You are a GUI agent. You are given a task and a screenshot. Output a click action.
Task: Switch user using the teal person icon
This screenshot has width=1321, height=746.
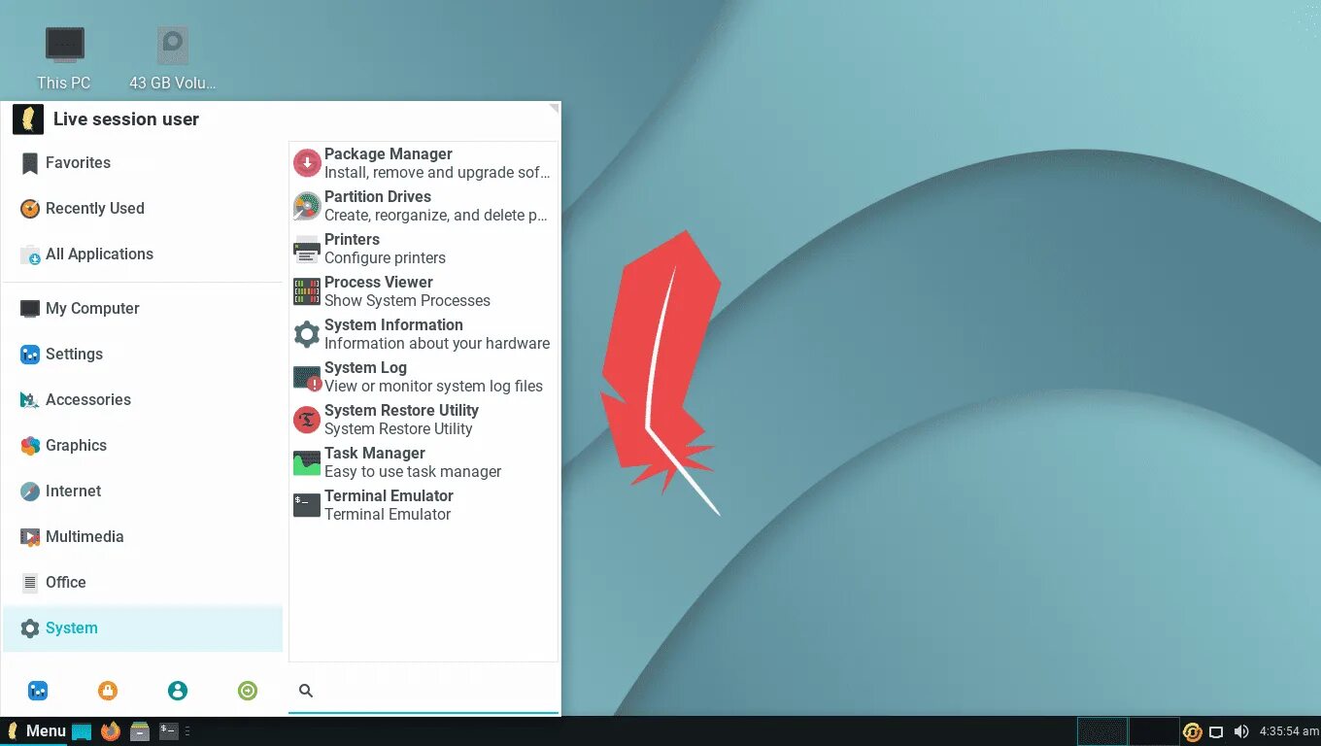pyautogui.click(x=178, y=691)
